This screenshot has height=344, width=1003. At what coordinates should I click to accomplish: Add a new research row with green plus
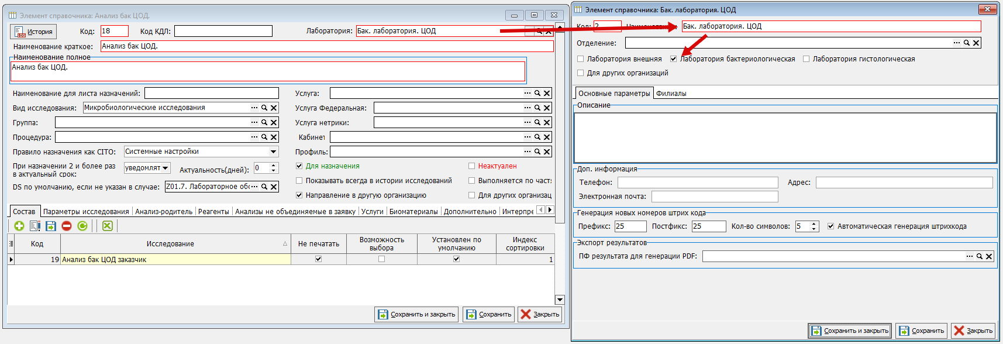(19, 226)
